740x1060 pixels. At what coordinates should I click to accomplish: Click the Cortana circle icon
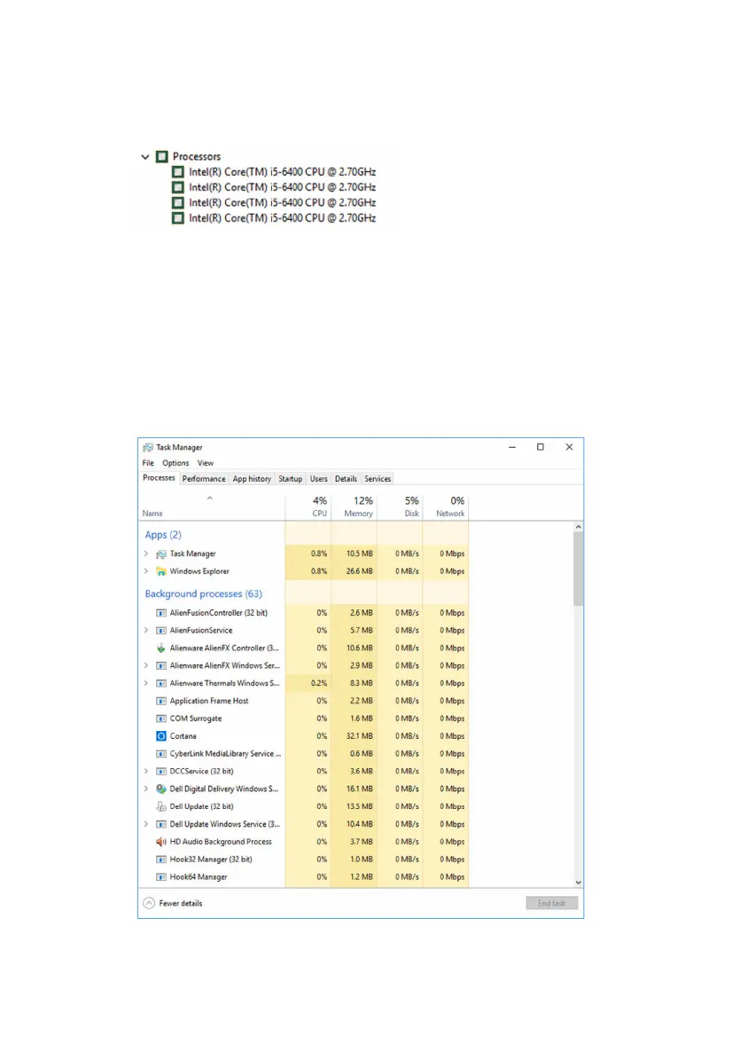click(160, 736)
